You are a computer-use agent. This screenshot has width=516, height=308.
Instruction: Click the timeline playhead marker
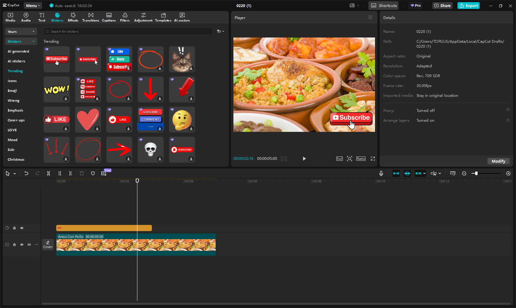pyautogui.click(x=137, y=181)
